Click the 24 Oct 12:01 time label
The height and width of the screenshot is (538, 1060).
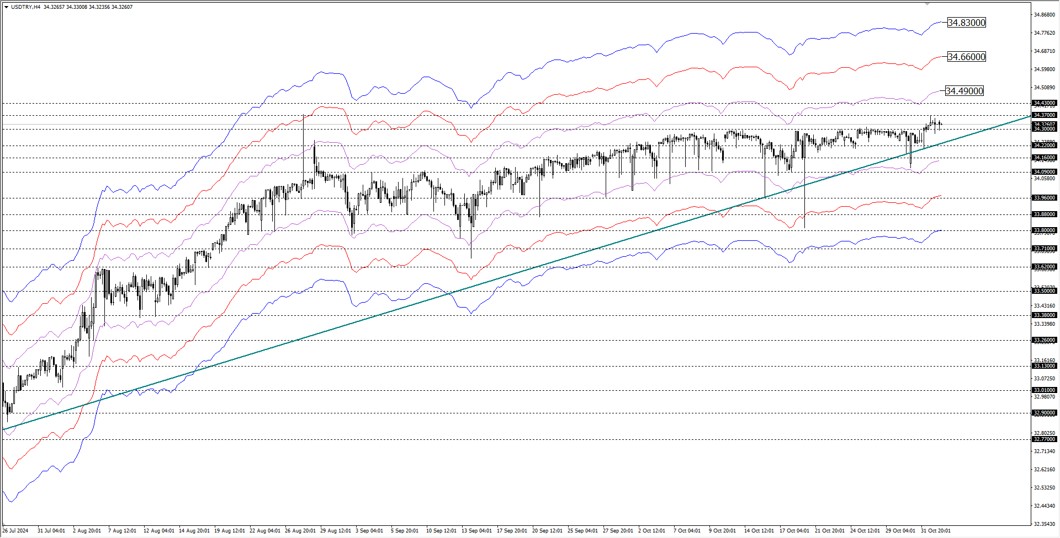coord(866,531)
